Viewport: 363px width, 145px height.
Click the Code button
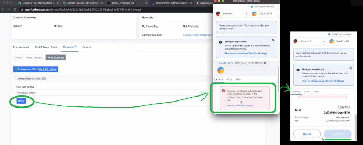18,58
